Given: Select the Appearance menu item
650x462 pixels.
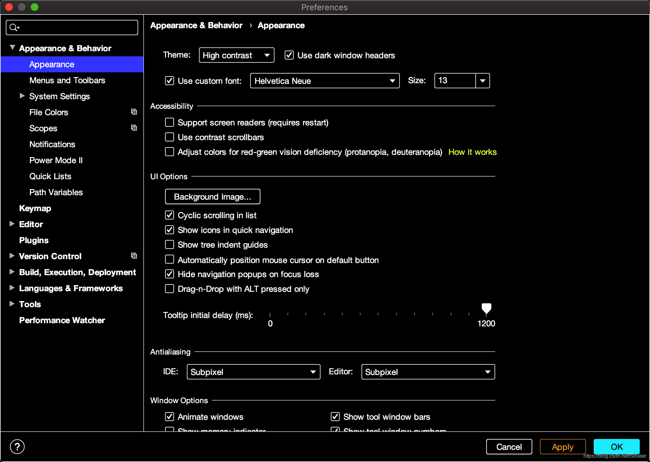Looking at the screenshot, I should 52,64.
